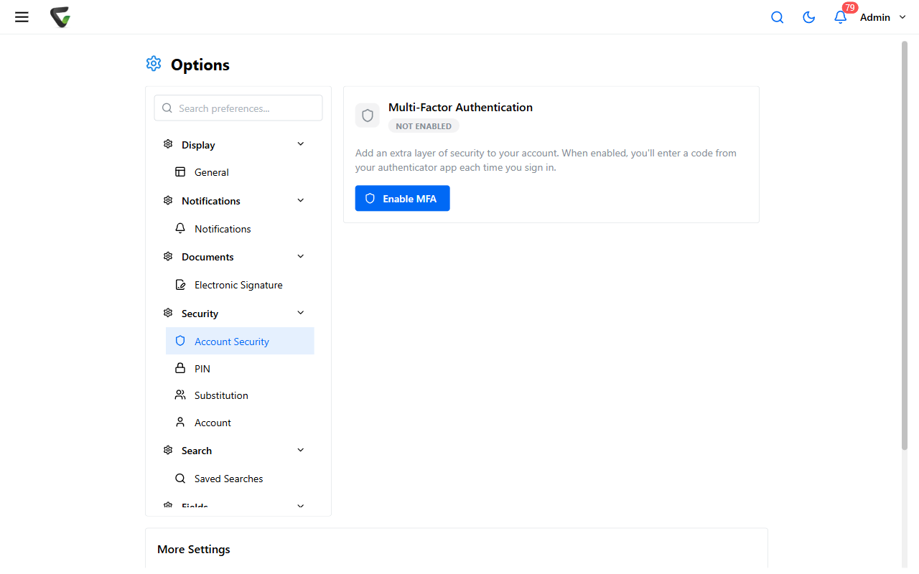Click the Account Security shield icon in sidebar
This screenshot has width=919, height=574.
point(180,341)
